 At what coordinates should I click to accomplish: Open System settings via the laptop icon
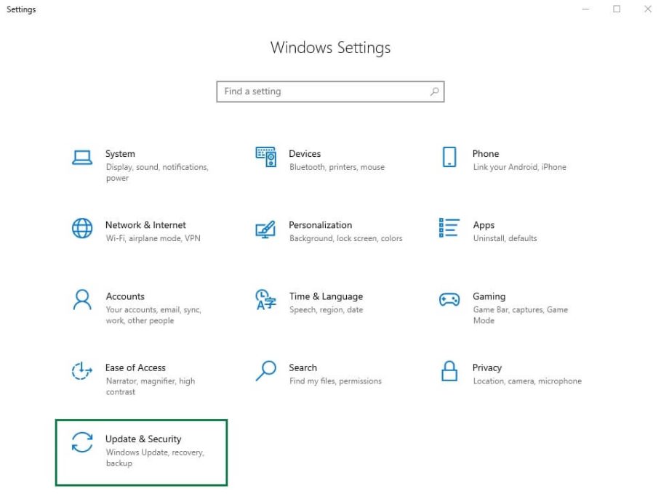(82, 158)
